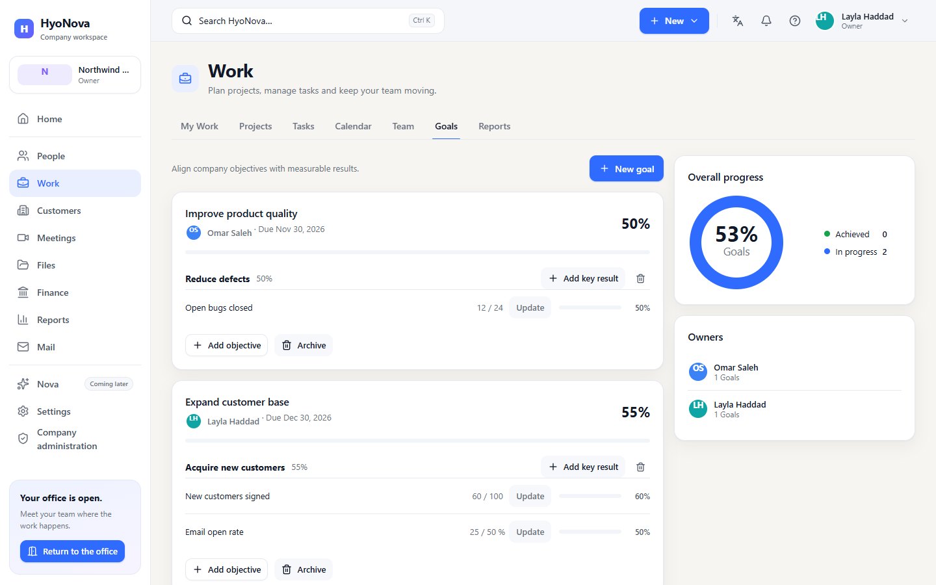Switch to the Projects tab
This screenshot has height=585, width=936.
click(x=255, y=126)
